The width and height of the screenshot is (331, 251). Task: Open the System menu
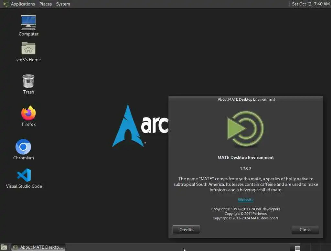63,4
